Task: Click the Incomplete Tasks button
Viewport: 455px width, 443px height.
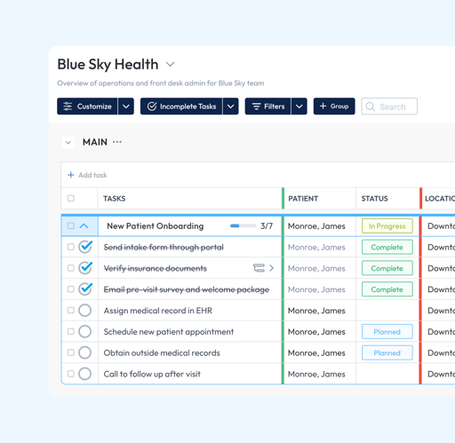Action: [181, 107]
